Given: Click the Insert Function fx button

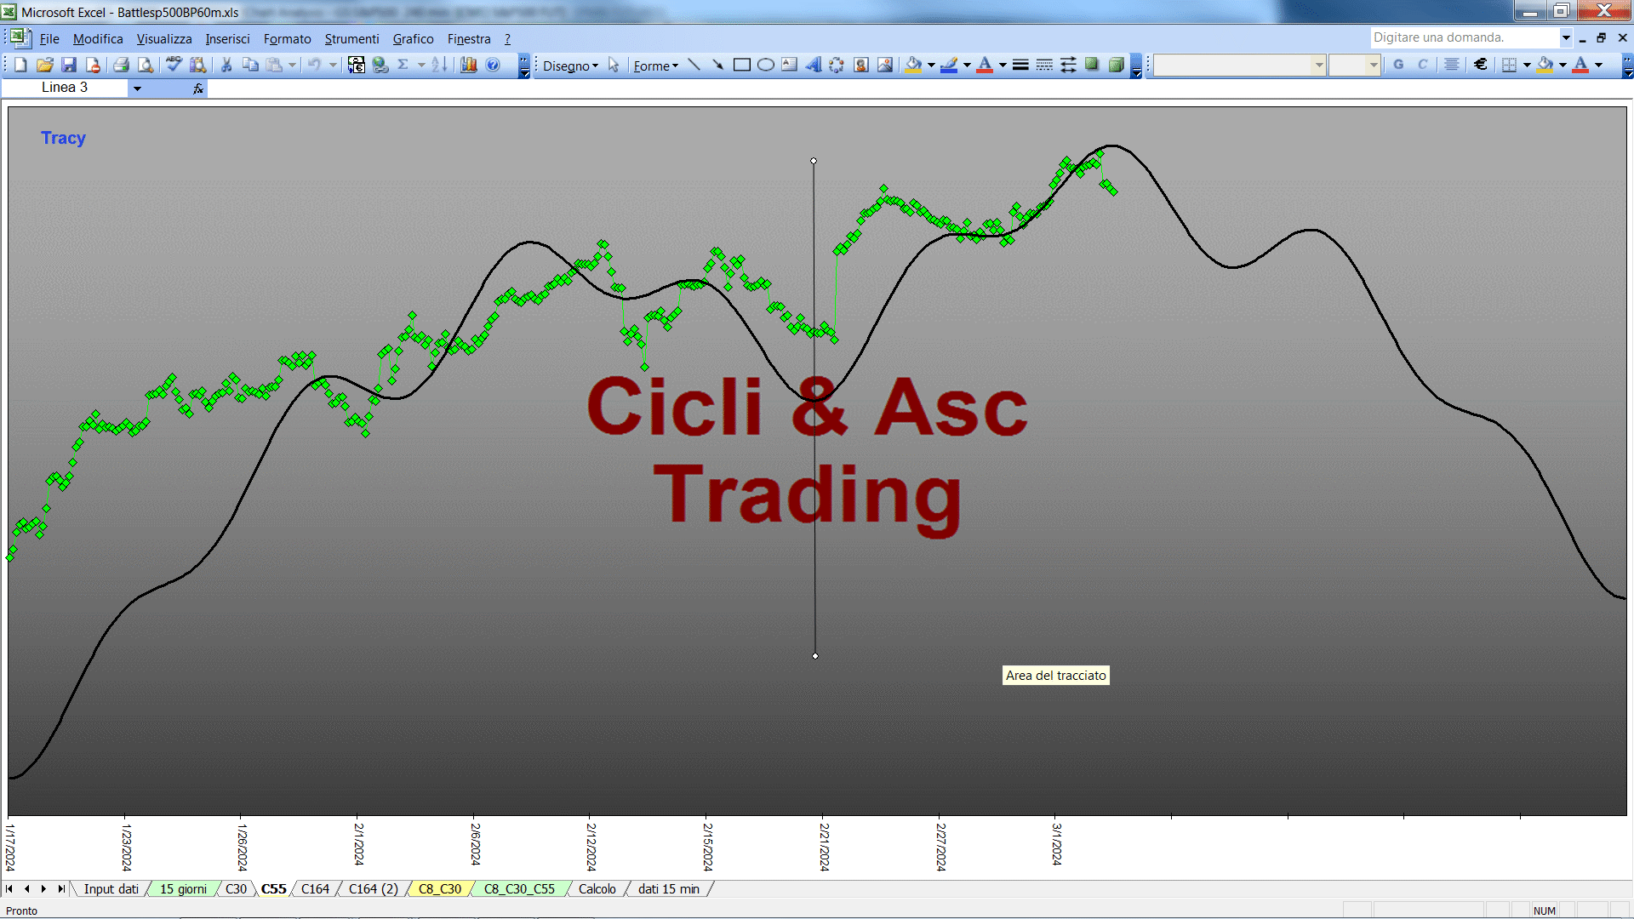Looking at the screenshot, I should pos(198,88).
